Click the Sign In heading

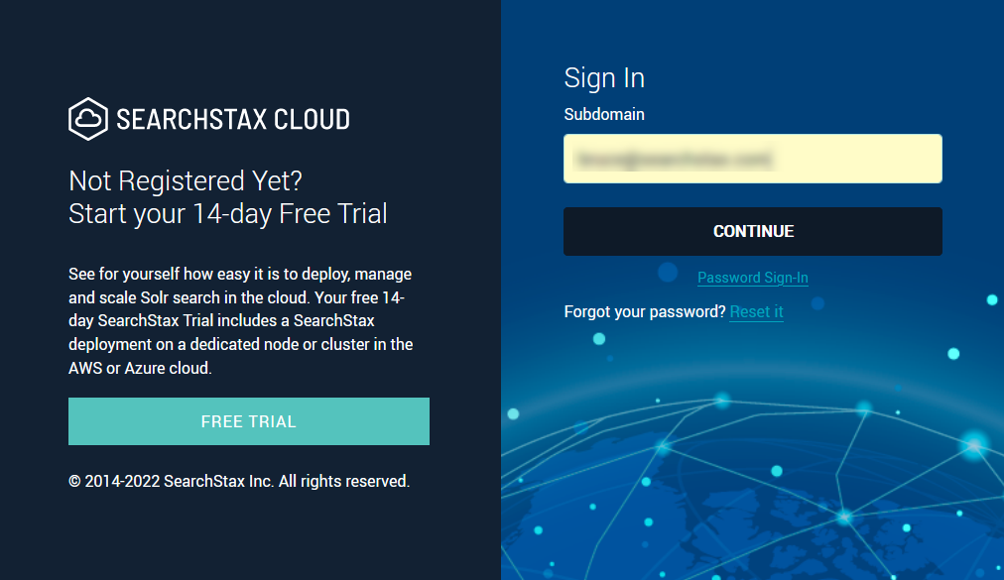click(x=604, y=78)
